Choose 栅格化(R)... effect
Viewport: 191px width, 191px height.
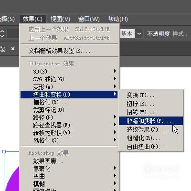[70, 102]
